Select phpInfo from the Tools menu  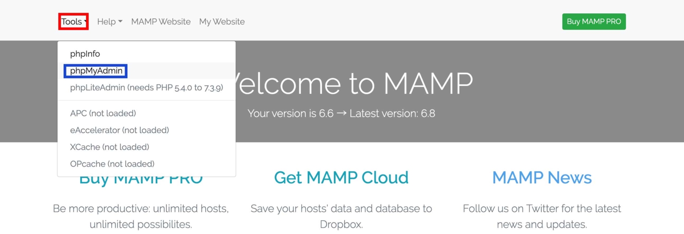click(85, 54)
